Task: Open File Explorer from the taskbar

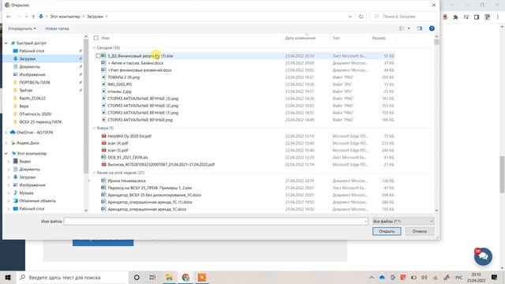Action: coord(169,277)
